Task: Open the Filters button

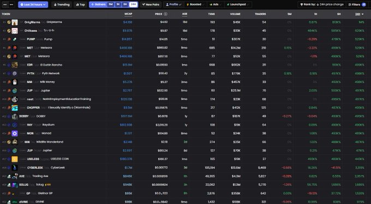Action: pyautogui.click(x=357, y=4)
